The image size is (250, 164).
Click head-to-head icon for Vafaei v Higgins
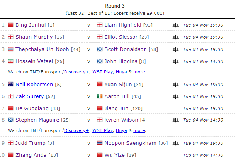pos(175,61)
